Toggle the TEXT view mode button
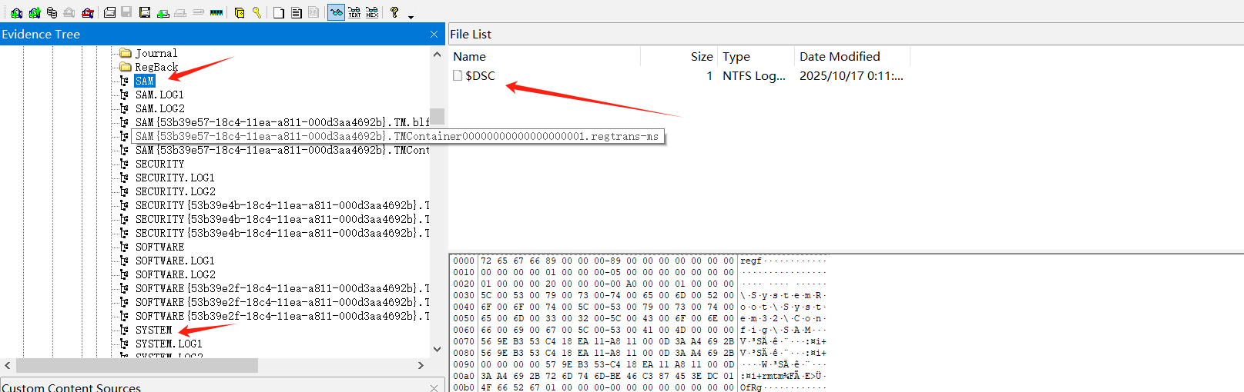Screen dimensions: 1244x392 354,12
